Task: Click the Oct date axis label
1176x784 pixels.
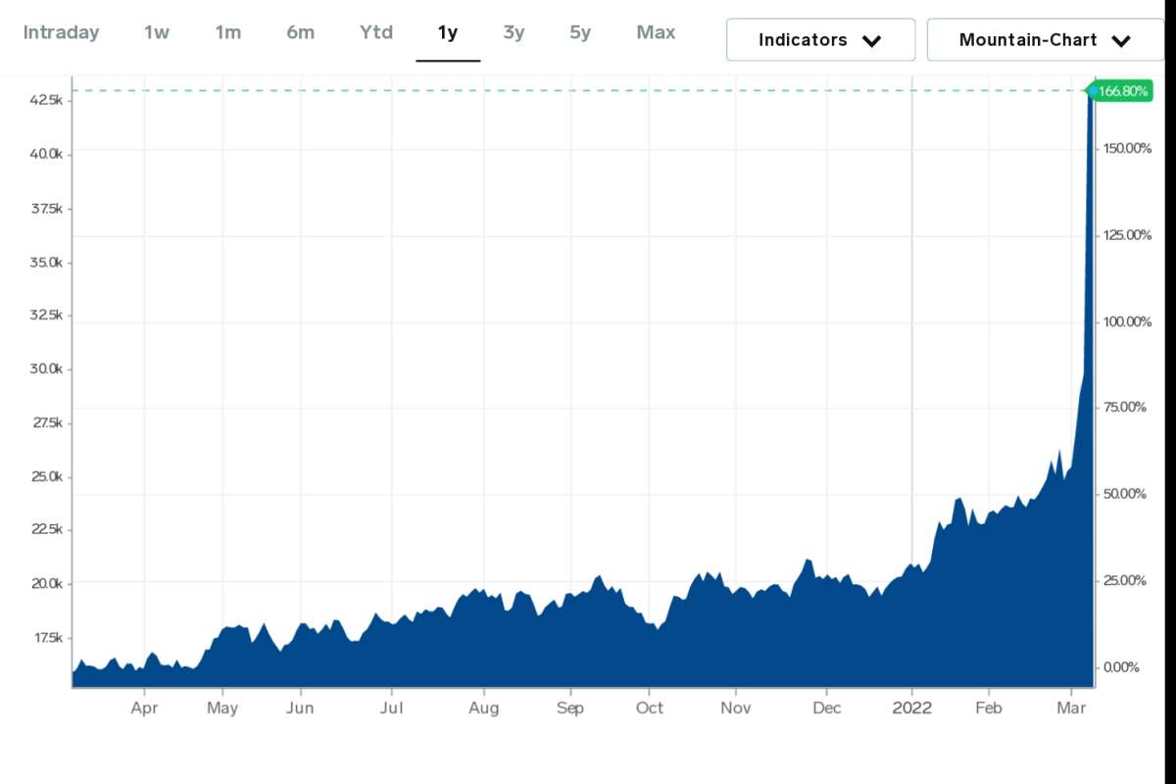Action: 650,708
